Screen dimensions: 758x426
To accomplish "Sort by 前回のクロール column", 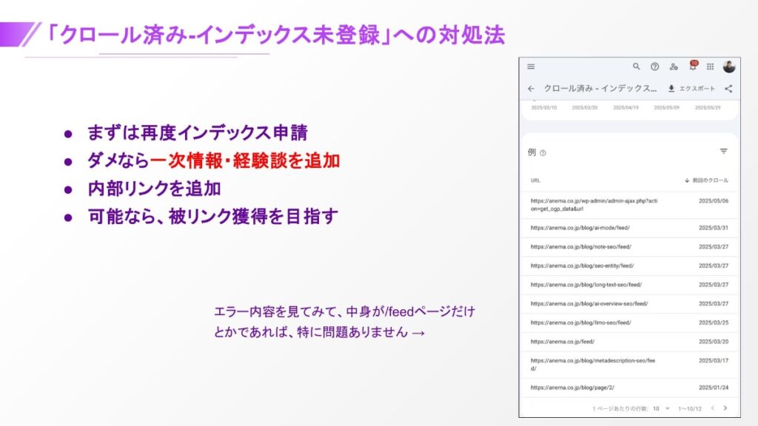I will pos(705,180).
